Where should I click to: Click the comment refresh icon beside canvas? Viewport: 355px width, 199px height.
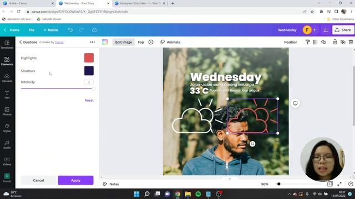click(295, 103)
